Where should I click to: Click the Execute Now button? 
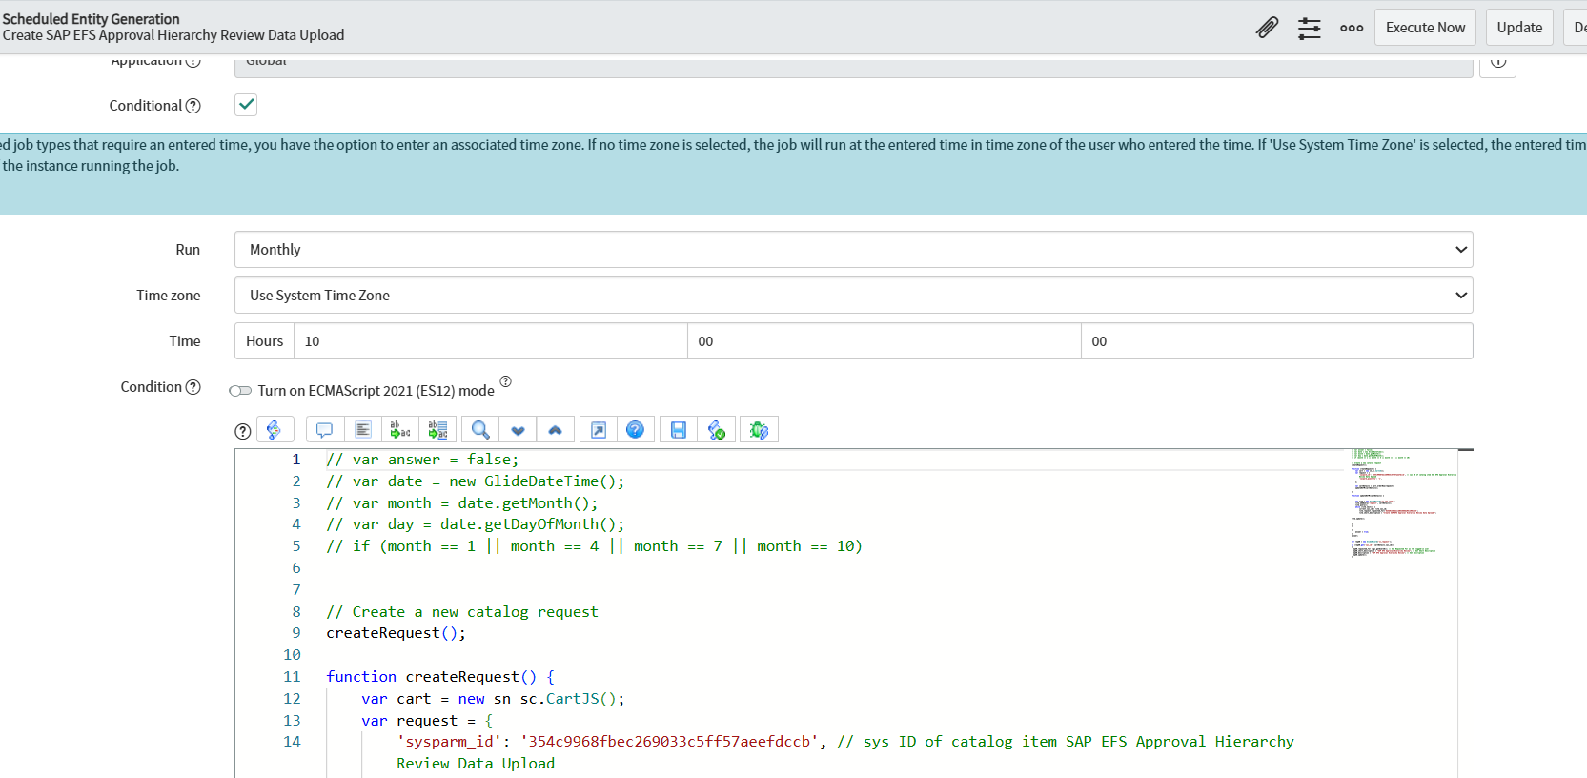1425,28
